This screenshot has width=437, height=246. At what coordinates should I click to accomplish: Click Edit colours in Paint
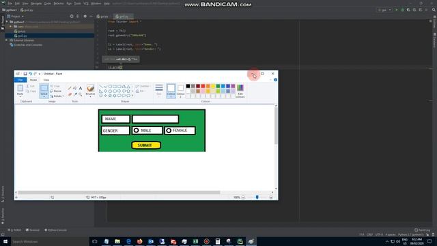240,91
